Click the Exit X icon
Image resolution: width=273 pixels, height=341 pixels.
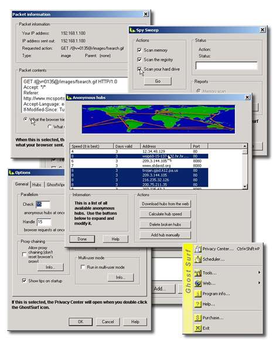(197, 328)
